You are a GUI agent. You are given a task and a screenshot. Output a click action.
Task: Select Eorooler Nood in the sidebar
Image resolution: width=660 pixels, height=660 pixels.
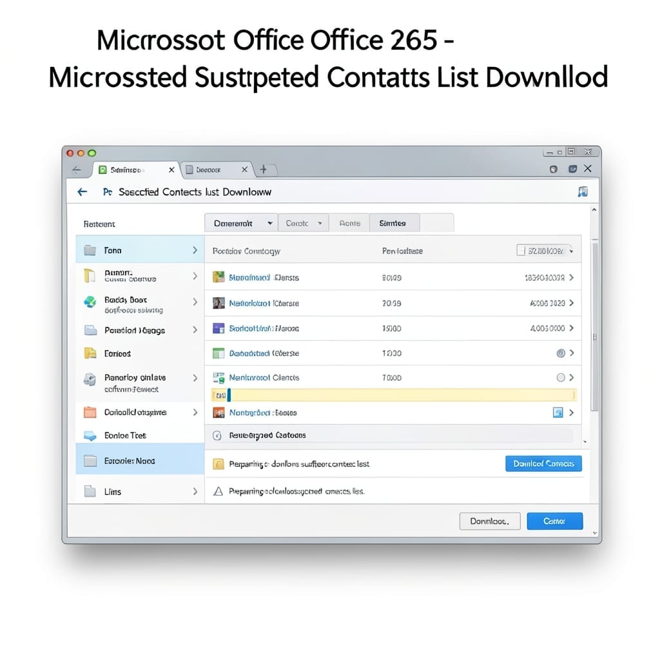pos(140,460)
